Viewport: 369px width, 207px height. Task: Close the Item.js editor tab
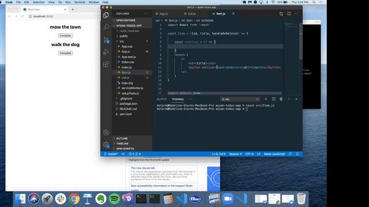(233, 14)
